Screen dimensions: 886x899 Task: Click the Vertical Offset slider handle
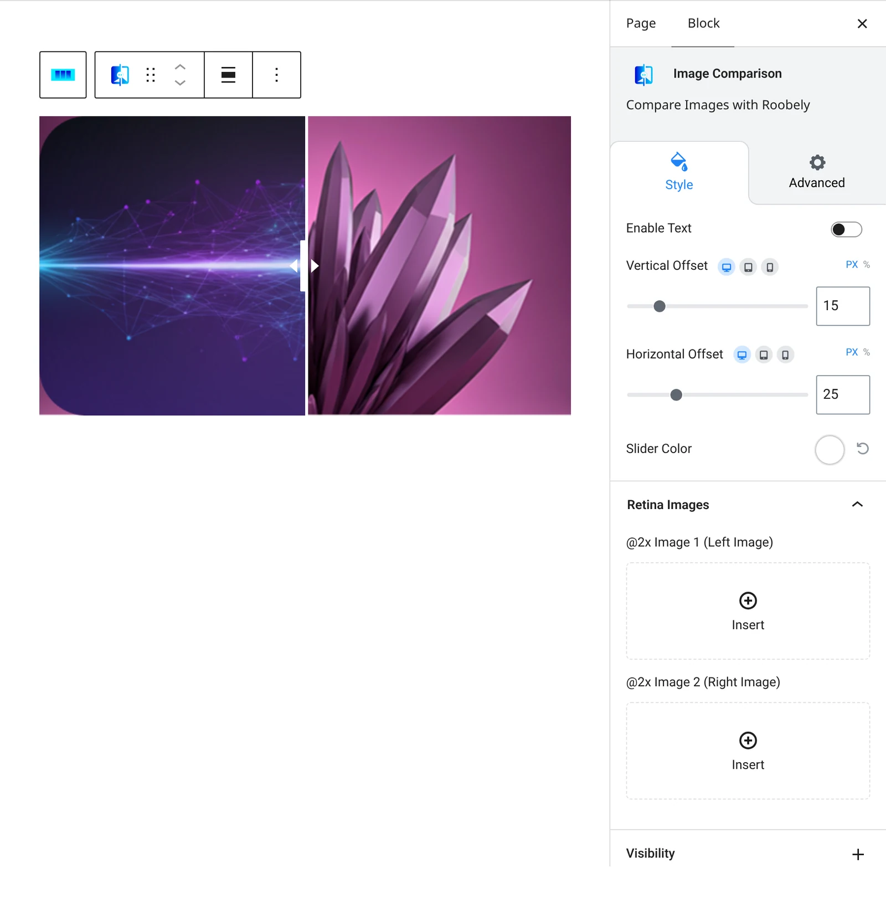tap(659, 306)
